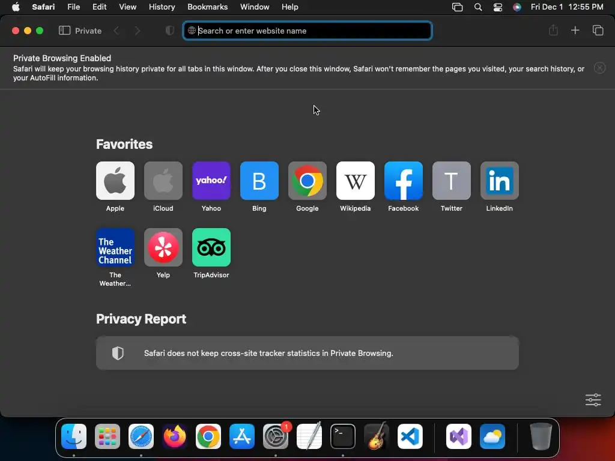Image resolution: width=615 pixels, height=461 pixels.
Task: Click the Favorites heading
Action: coord(124,144)
